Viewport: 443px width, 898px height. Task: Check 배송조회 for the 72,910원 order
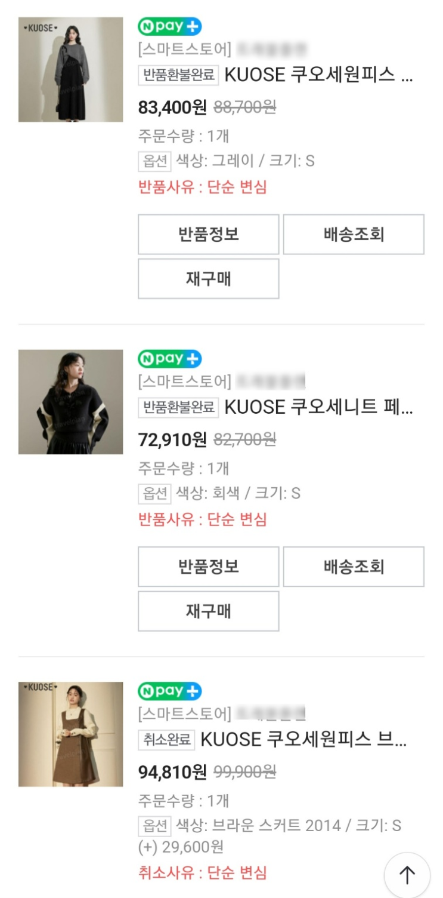point(354,567)
